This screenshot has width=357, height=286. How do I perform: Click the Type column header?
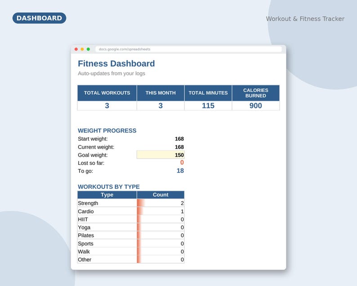coord(107,195)
